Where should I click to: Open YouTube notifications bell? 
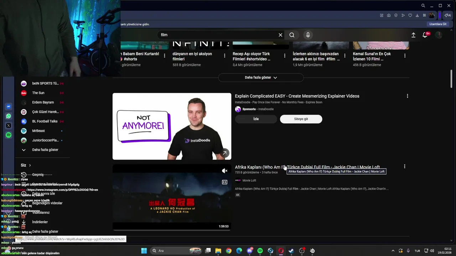425,35
